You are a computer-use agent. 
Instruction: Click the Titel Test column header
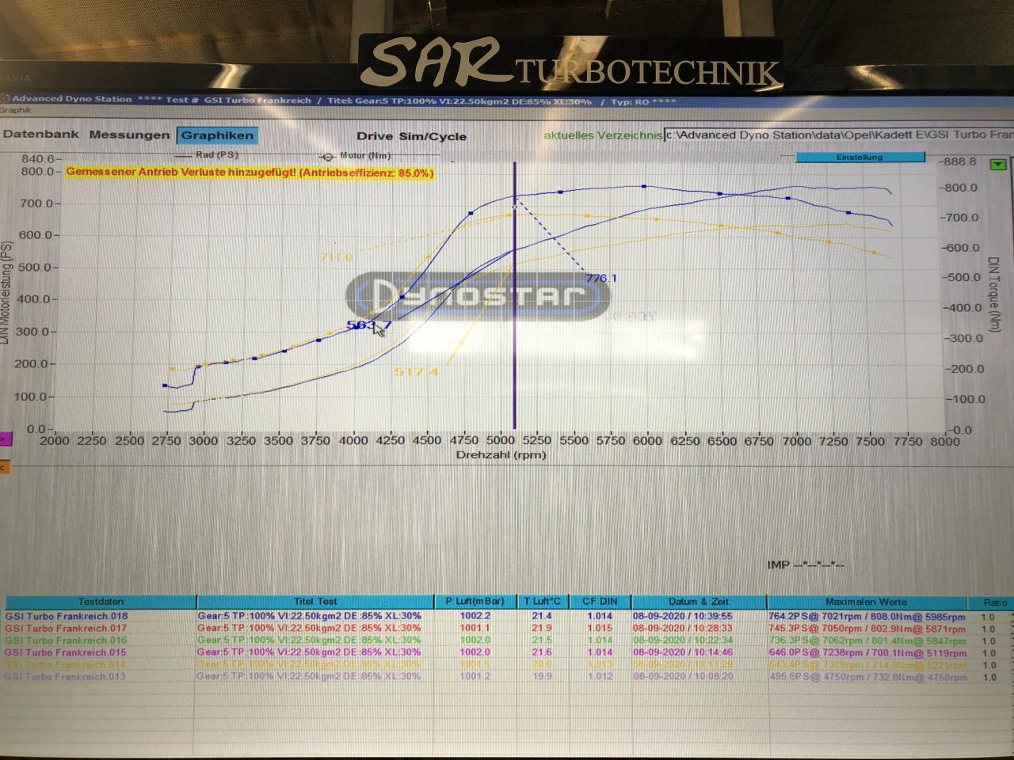coord(315,602)
